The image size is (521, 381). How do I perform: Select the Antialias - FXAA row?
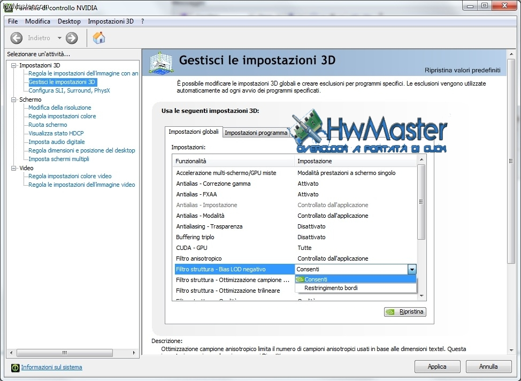295,194
